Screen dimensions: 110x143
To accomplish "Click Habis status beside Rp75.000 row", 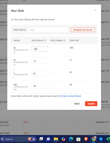I will [26, 122].
